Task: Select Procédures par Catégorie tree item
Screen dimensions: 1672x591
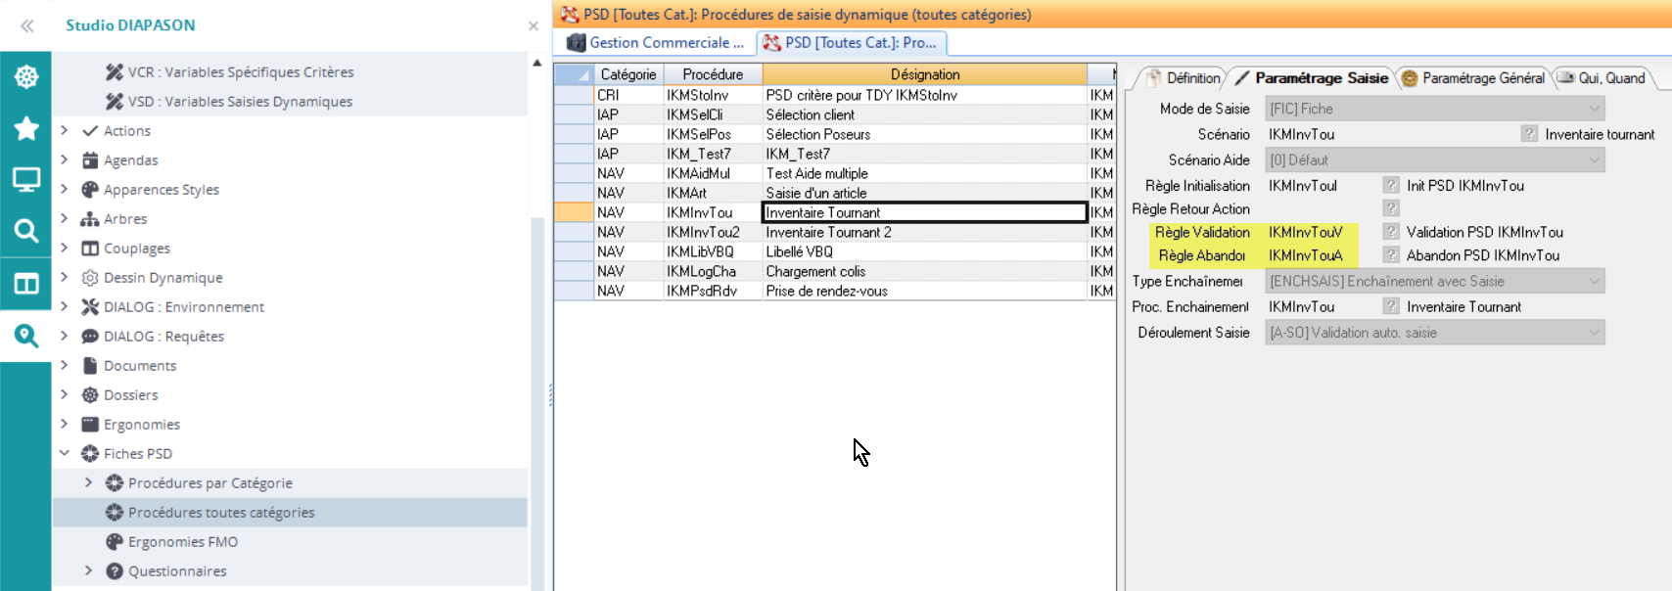Action: coord(209,483)
